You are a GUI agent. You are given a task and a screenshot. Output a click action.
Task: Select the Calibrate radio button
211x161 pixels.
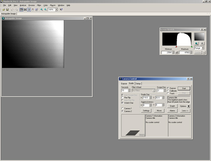168,91
